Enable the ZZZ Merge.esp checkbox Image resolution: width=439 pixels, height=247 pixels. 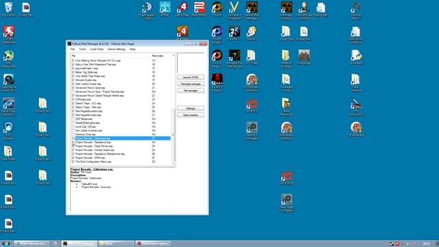coord(73,119)
